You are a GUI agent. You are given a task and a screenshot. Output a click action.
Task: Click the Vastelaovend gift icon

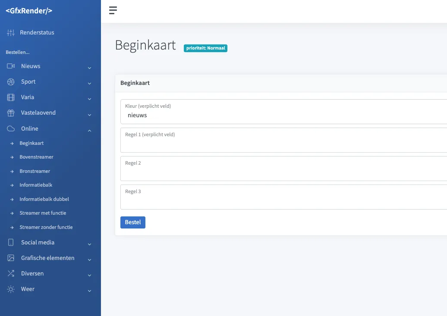(11, 113)
